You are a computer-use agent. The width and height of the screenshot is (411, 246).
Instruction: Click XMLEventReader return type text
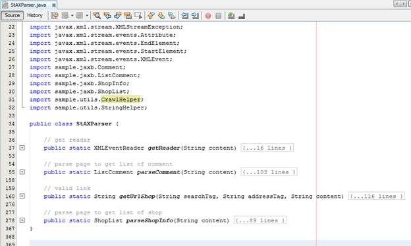click(119, 148)
